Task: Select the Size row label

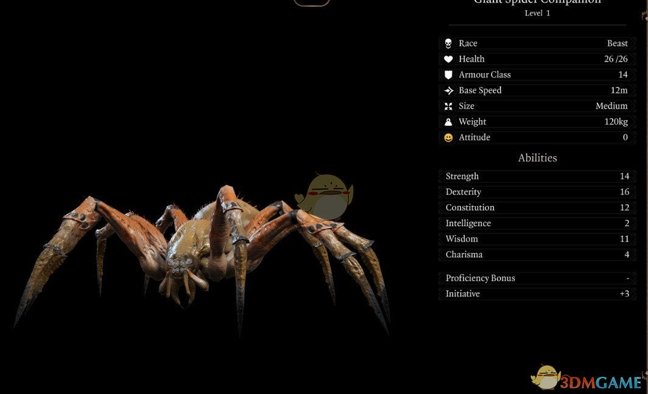Action: tap(467, 106)
